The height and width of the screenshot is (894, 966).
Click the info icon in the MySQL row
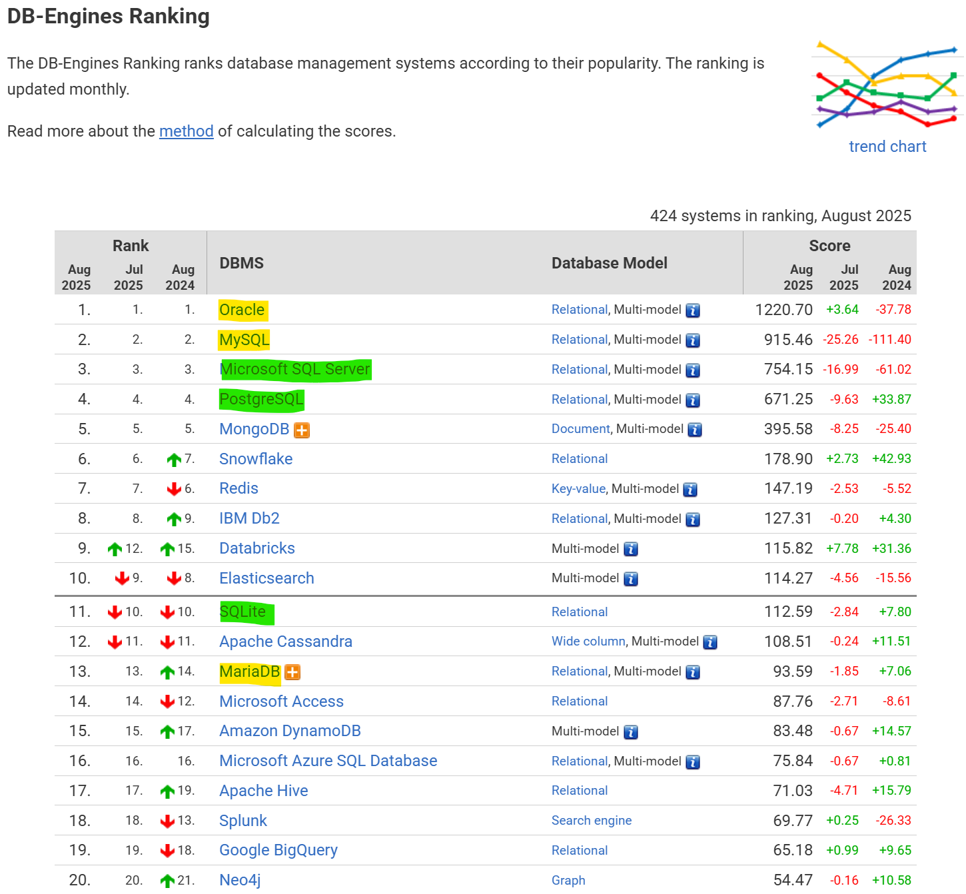tap(693, 340)
